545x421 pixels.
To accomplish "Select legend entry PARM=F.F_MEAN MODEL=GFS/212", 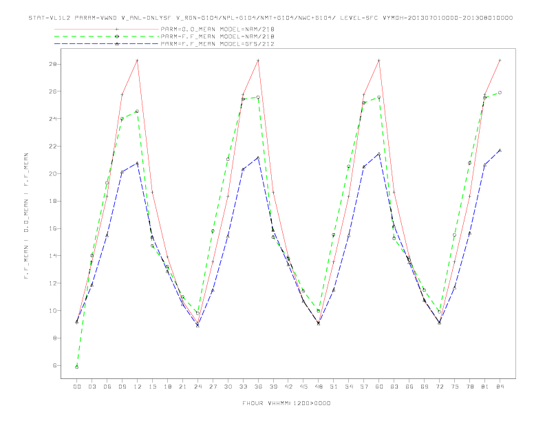I will click(217, 44).
